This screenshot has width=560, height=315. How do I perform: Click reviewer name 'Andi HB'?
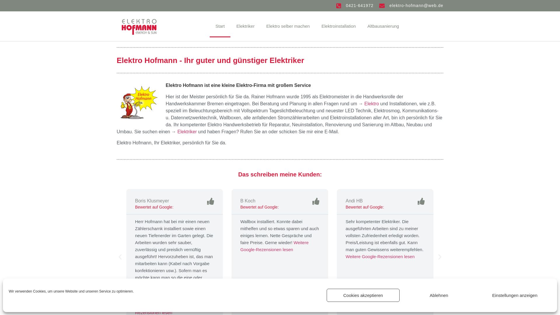(354, 201)
